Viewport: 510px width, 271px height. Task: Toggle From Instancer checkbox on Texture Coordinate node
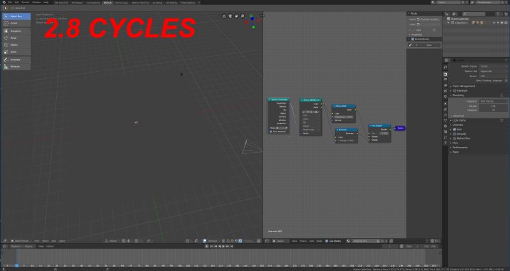[x=270, y=132]
